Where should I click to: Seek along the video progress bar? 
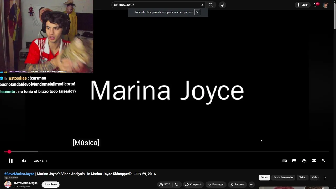coord(167,152)
